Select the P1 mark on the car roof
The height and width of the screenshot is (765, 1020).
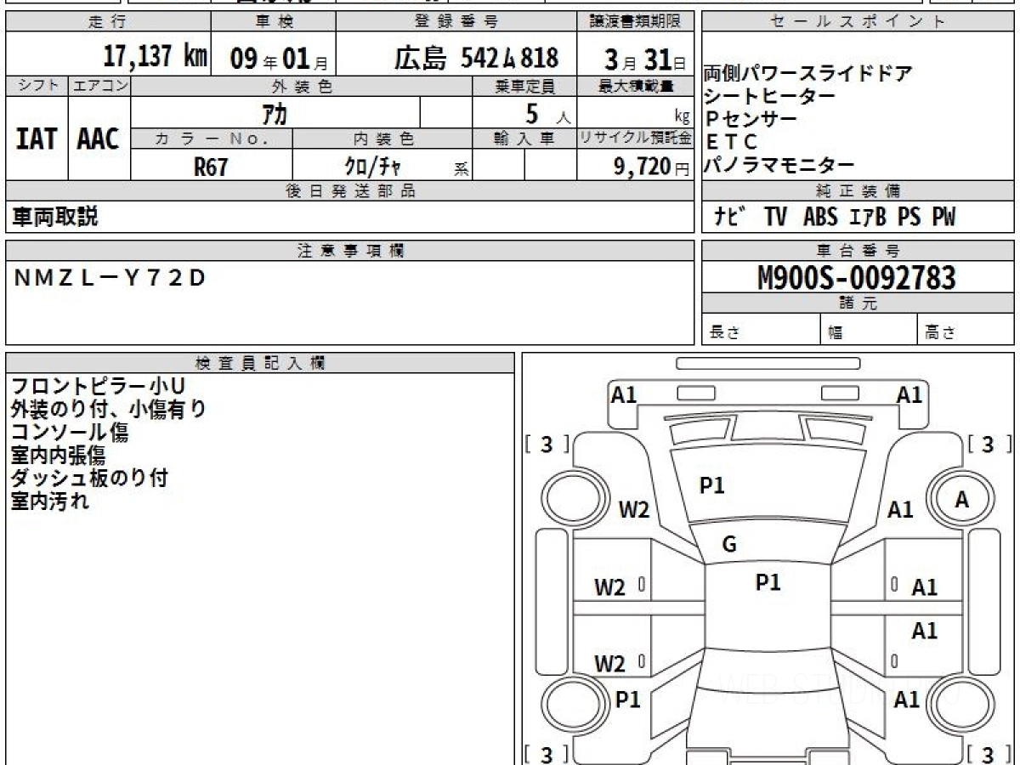click(768, 582)
